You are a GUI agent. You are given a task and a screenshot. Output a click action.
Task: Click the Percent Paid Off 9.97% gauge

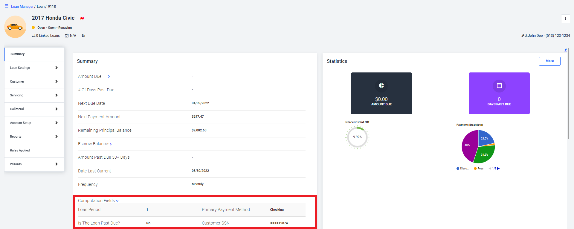click(x=358, y=137)
